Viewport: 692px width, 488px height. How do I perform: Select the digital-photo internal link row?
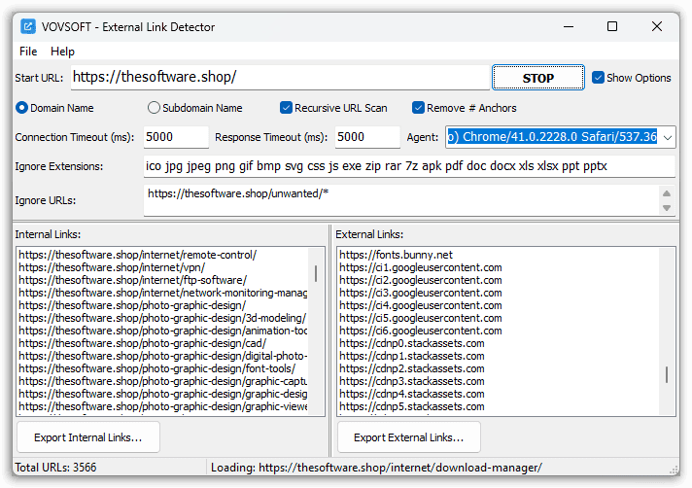point(163,356)
